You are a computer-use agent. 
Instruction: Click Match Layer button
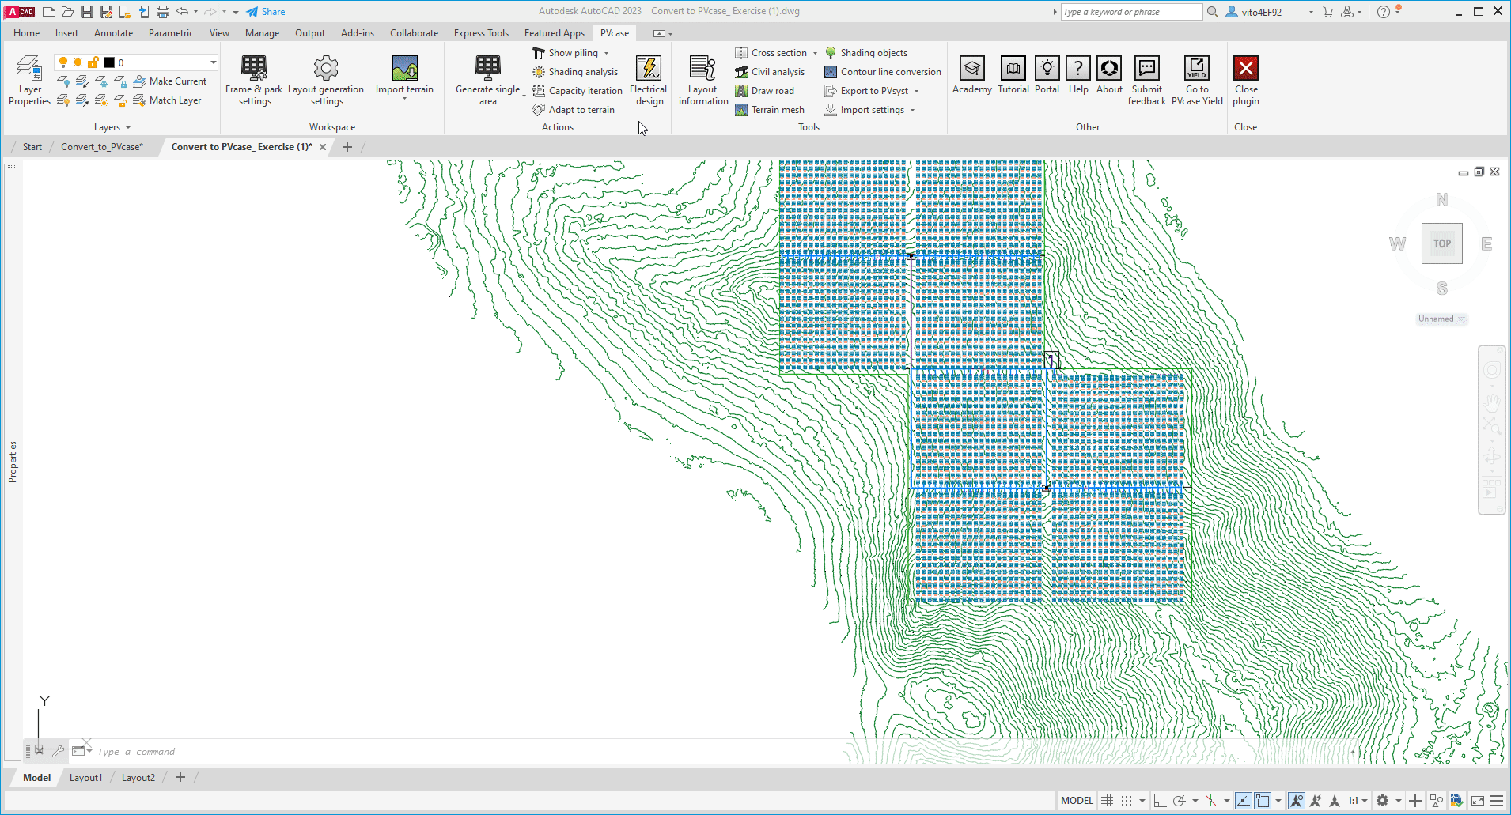pos(168,100)
